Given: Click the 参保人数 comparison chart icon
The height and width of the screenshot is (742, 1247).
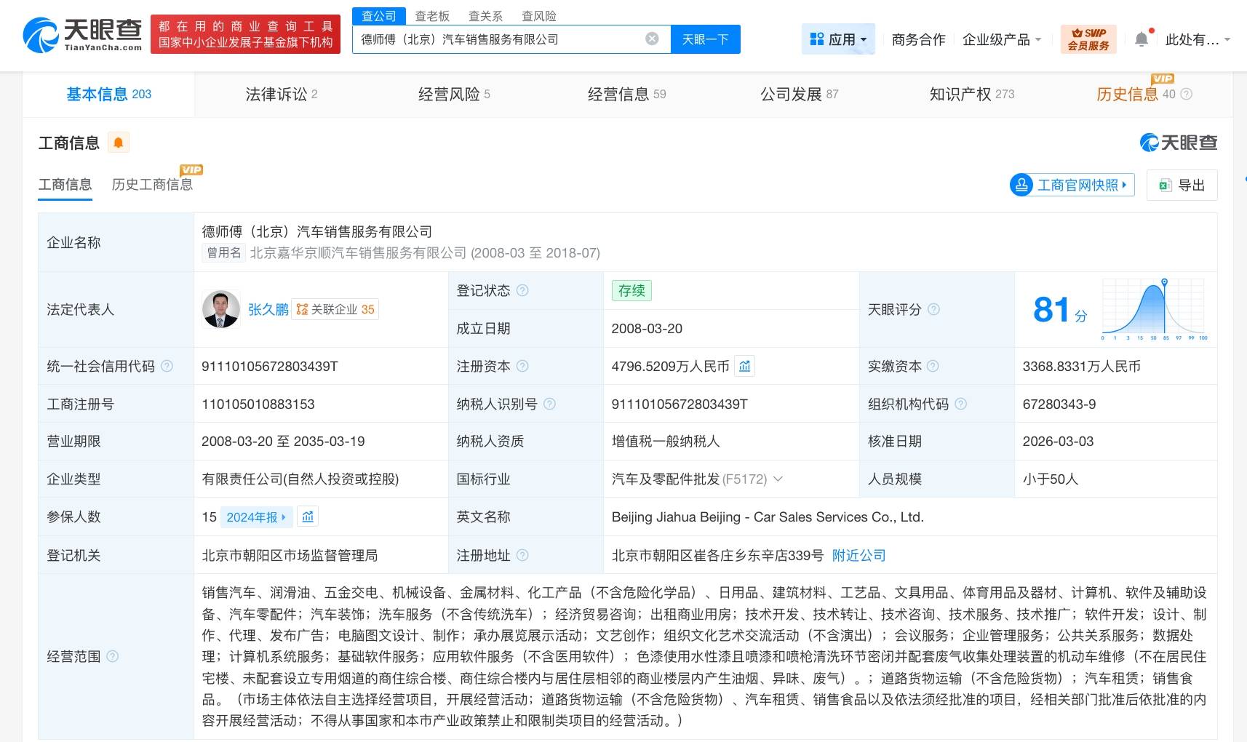Looking at the screenshot, I should click(308, 516).
